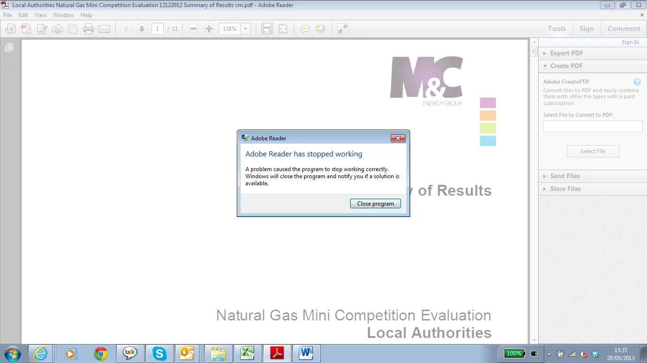Click the Open file toolbar icon

click(10, 29)
